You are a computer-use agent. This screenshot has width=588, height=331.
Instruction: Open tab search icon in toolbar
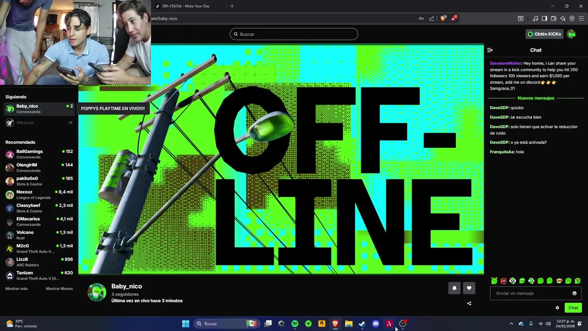pos(520,18)
